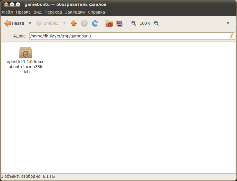Open the Файл menu
This screenshot has height=181, width=237.
point(7,12)
